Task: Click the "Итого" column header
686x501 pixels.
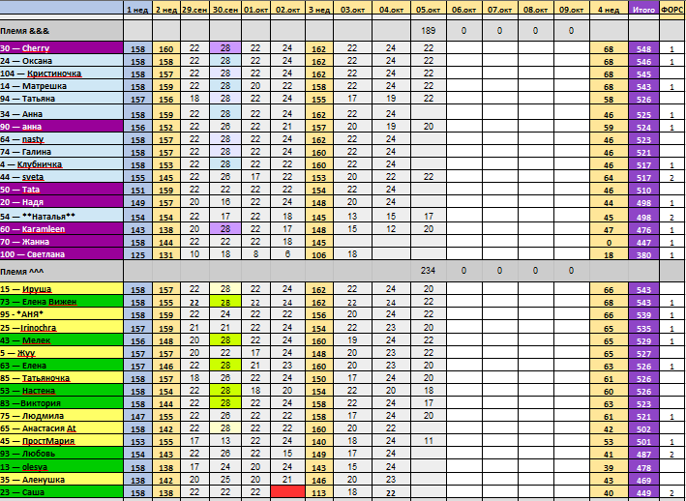Action: pyautogui.click(x=641, y=10)
